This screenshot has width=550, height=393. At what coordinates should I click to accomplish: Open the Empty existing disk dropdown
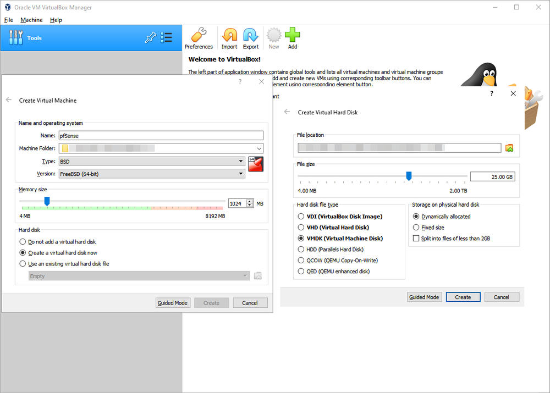[139, 276]
